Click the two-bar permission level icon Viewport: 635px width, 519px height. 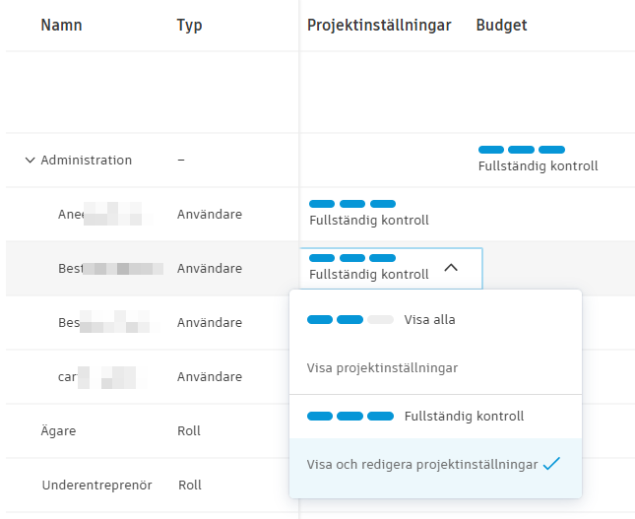(x=349, y=320)
